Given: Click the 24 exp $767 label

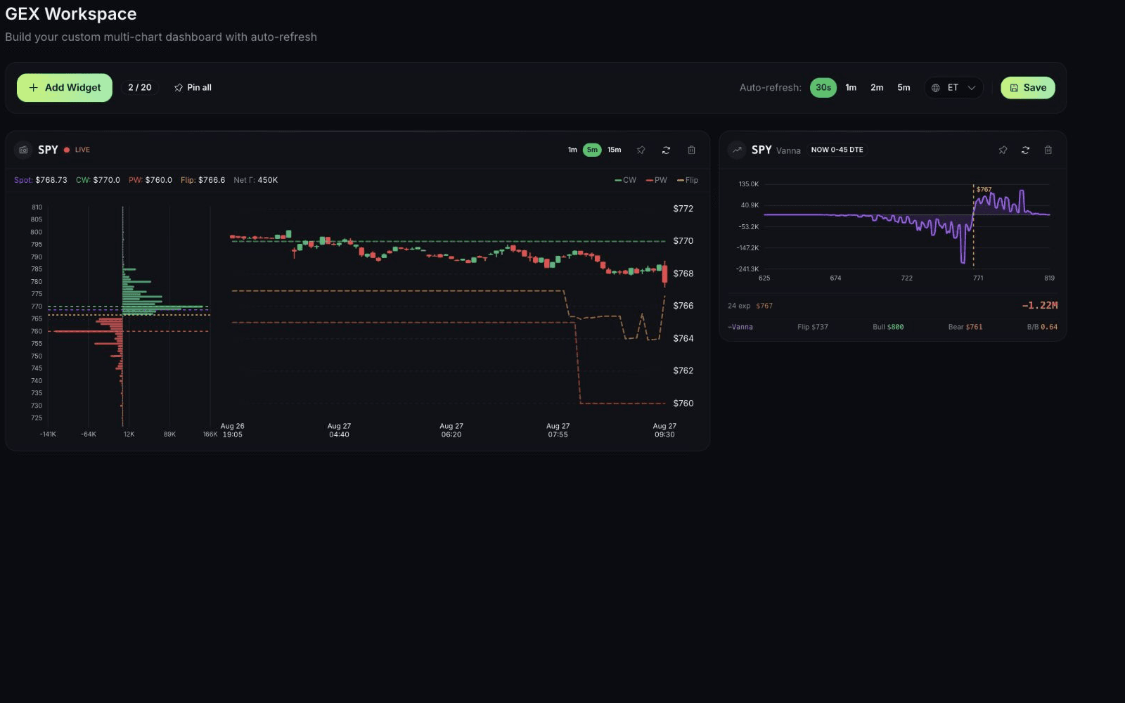Looking at the screenshot, I should 750,306.
